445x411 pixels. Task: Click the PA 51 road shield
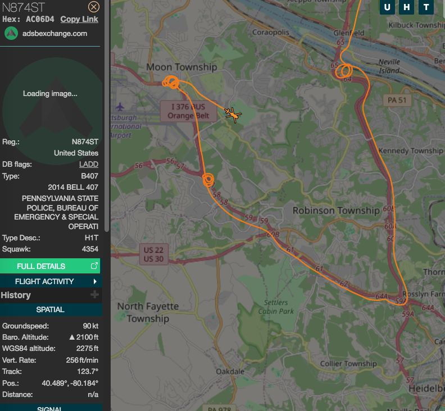click(x=397, y=100)
